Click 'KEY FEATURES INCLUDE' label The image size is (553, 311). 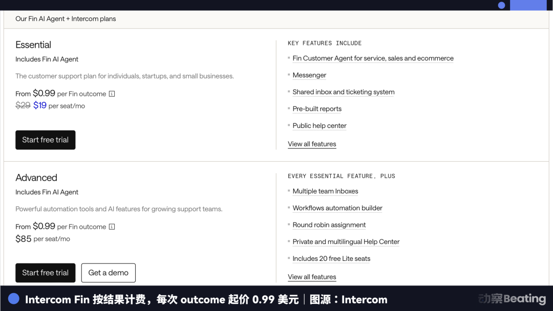[325, 43]
